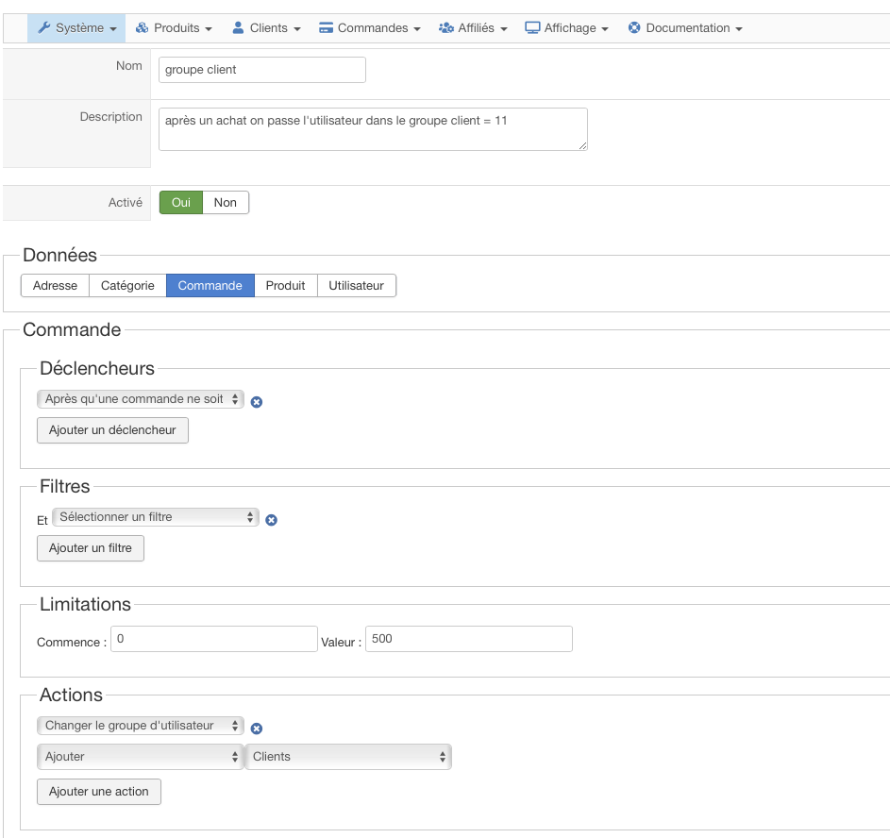Remove the trigger with its delete icon
Image resolution: width=890 pixels, height=838 pixels.
pyautogui.click(x=257, y=401)
